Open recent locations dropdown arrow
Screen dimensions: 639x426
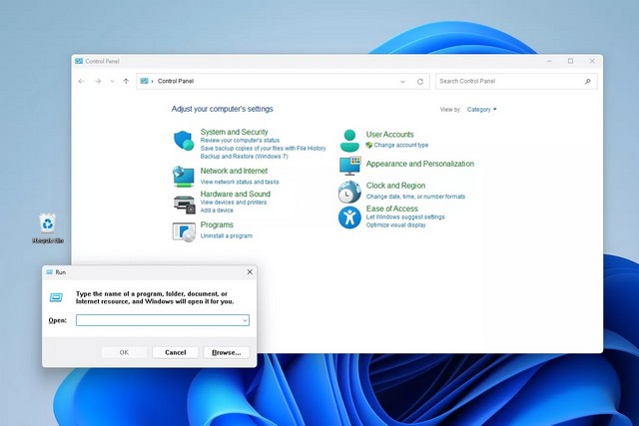(x=112, y=81)
